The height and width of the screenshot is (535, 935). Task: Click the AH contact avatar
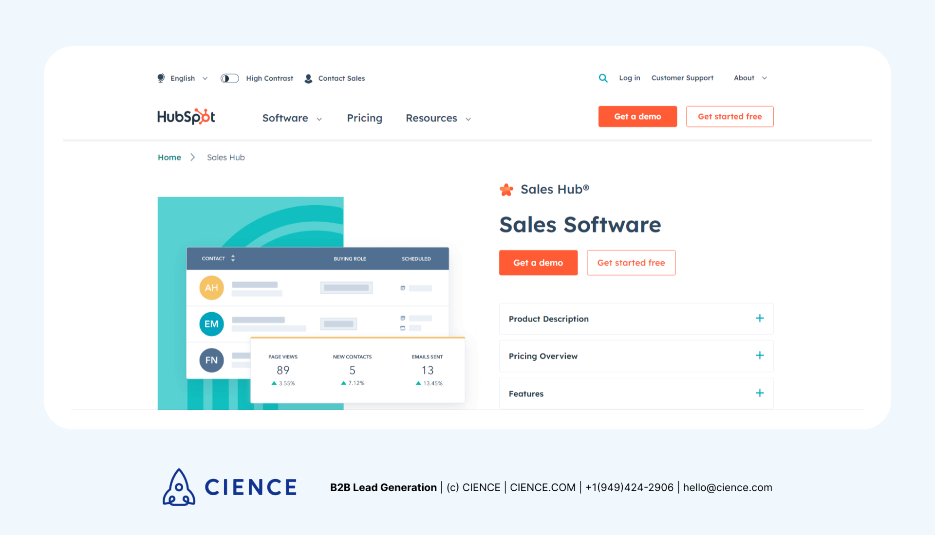coord(211,287)
